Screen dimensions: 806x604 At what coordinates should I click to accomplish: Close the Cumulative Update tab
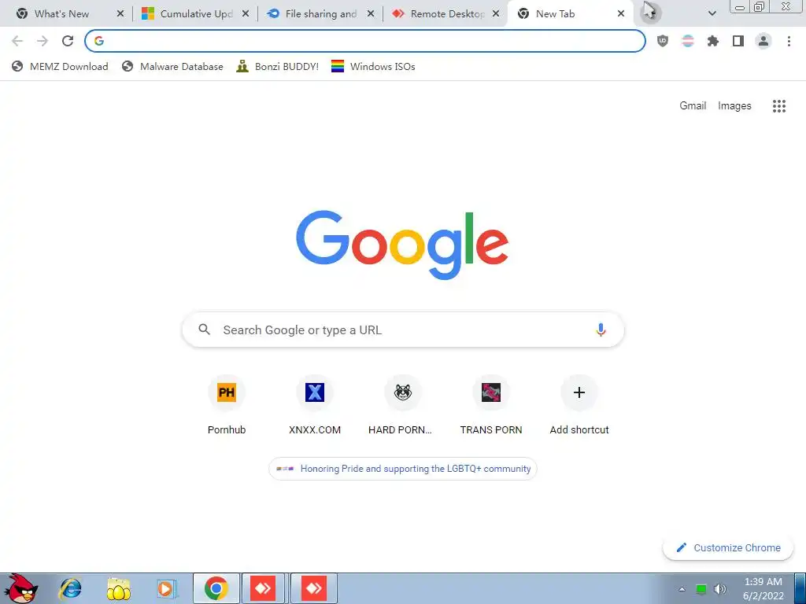(x=246, y=14)
